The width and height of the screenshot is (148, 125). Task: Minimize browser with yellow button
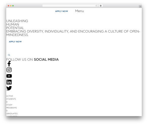pyautogui.click(x=11, y=6)
